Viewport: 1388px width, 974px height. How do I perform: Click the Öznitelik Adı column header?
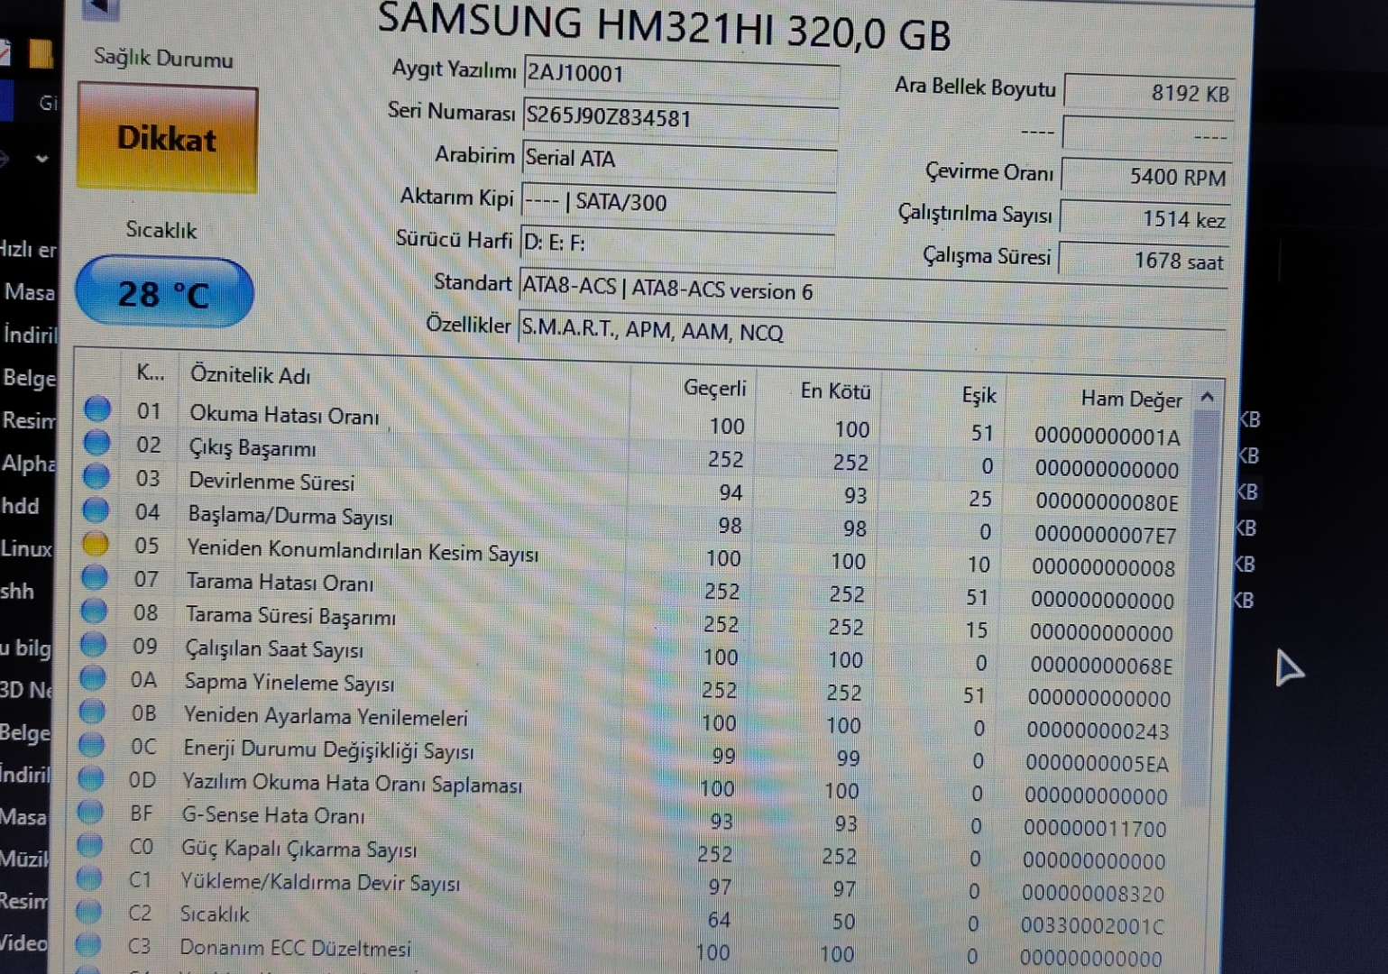point(251,375)
